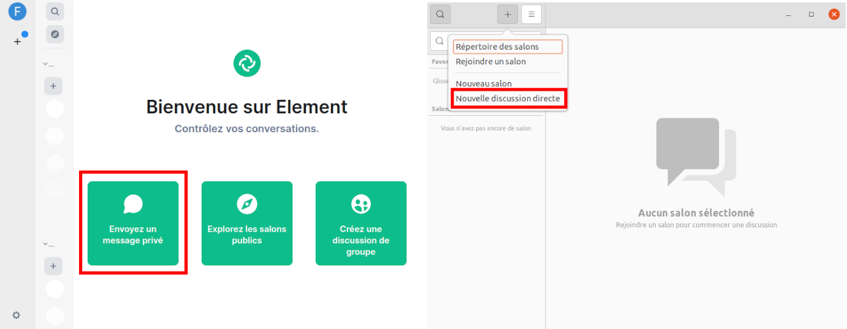Click the compass explore rooms icon
Viewport: 847px width, 329px height.
(55, 34)
